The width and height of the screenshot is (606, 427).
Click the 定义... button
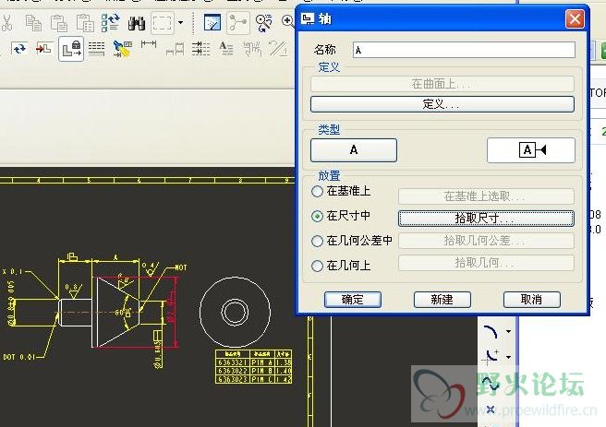point(442,104)
